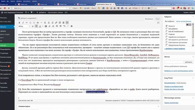Underline the selected text
The width and height of the screenshot is (195, 110).
[33, 26]
